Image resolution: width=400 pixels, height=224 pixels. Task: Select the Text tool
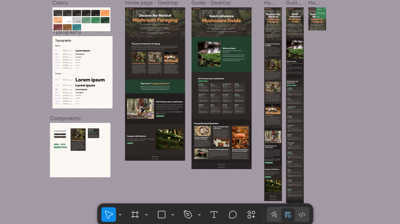click(x=214, y=214)
